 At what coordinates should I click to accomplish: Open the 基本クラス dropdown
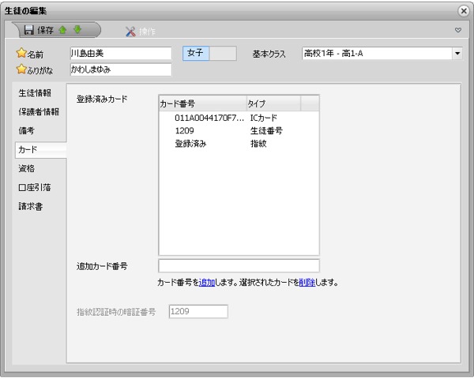pos(457,54)
